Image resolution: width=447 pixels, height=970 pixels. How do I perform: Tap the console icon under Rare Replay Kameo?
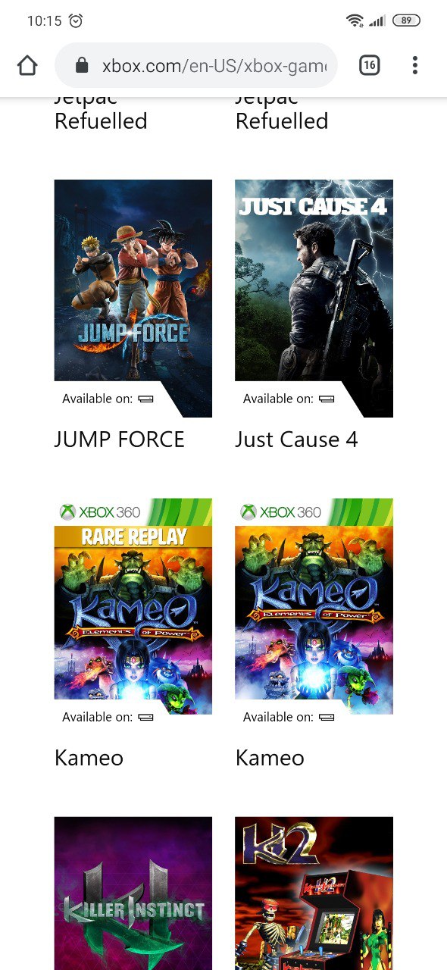(x=146, y=717)
